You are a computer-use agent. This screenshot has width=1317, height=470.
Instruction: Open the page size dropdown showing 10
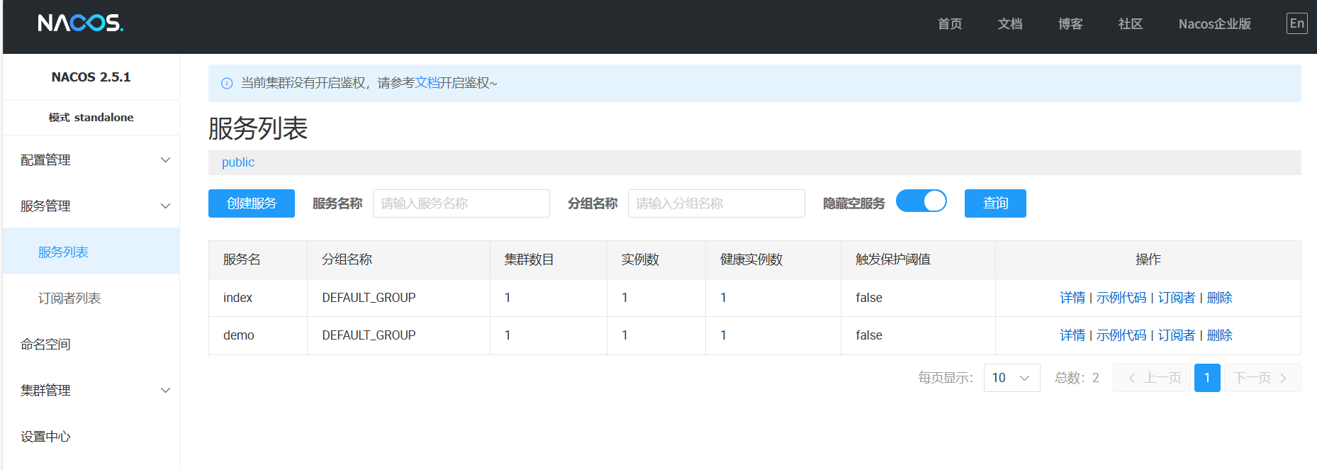1011,378
